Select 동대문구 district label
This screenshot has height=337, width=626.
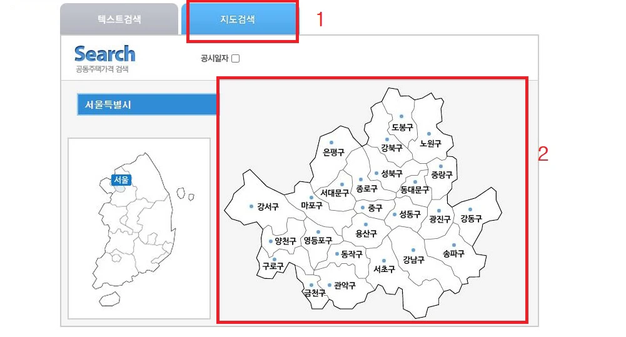point(415,190)
